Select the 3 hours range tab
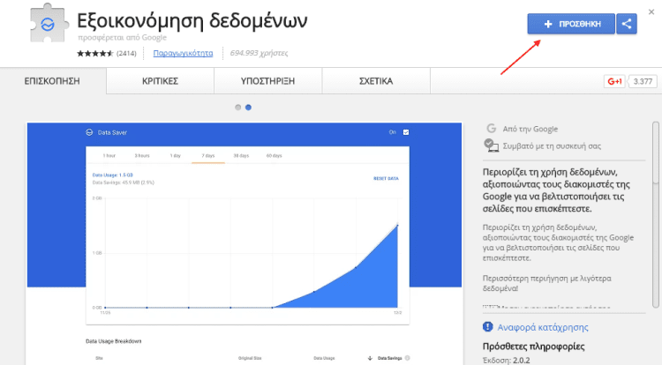 coord(142,155)
